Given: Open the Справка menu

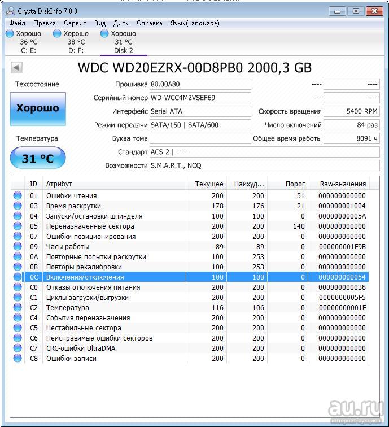Looking at the screenshot, I should coord(150,23).
